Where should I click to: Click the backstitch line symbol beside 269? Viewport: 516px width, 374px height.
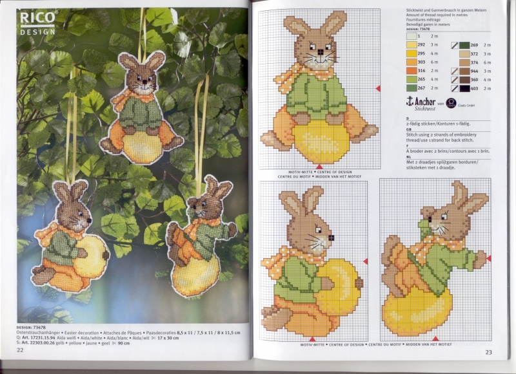(455, 46)
